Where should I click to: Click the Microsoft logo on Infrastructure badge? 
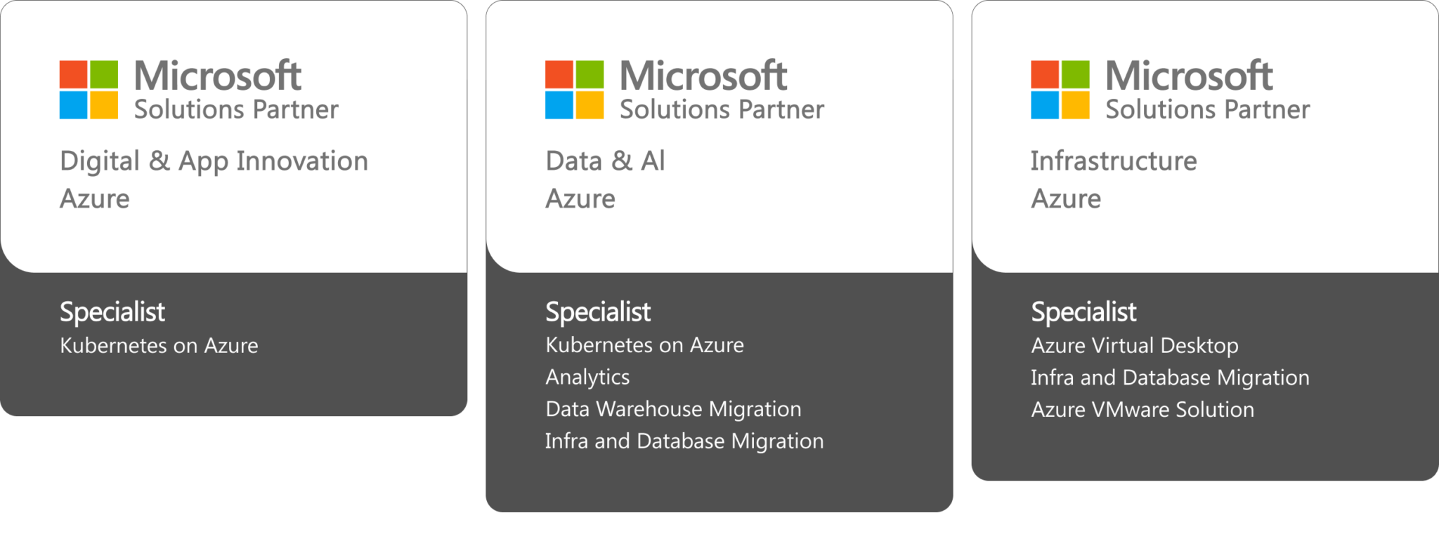(x=1060, y=90)
